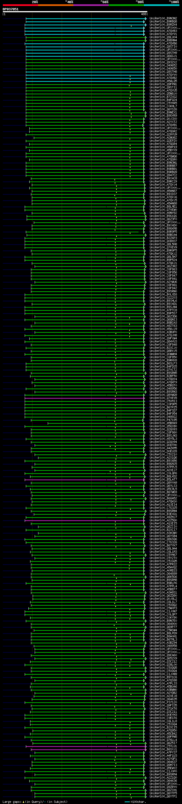182x804 pixels.
Task: Click the UniRef100_C5YH45 label
Action: 163,103
